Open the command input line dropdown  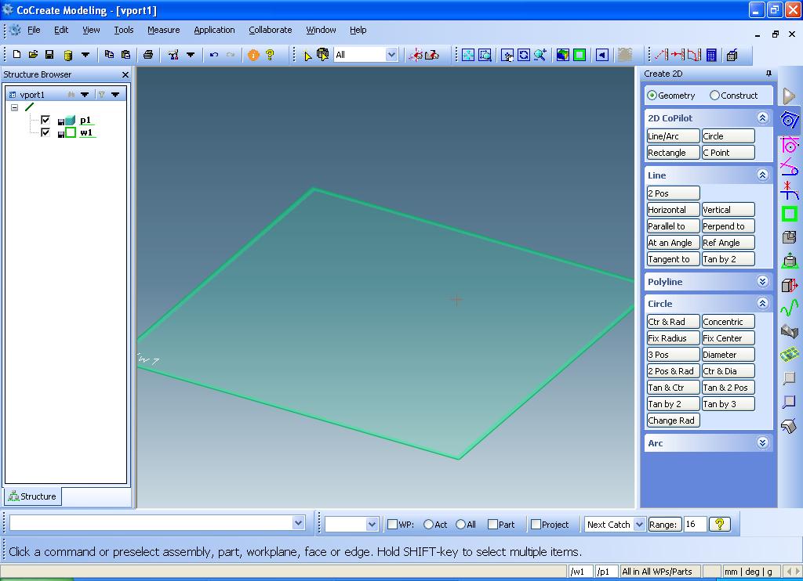pos(299,523)
